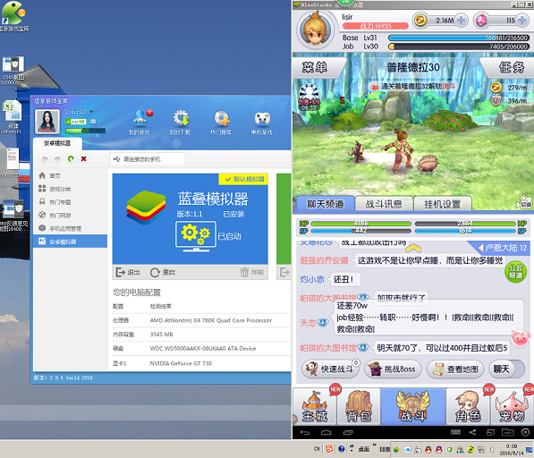The width and height of the screenshot is (534, 458).
Task: Open the 角色 character bottom tab
Action: coord(469,407)
